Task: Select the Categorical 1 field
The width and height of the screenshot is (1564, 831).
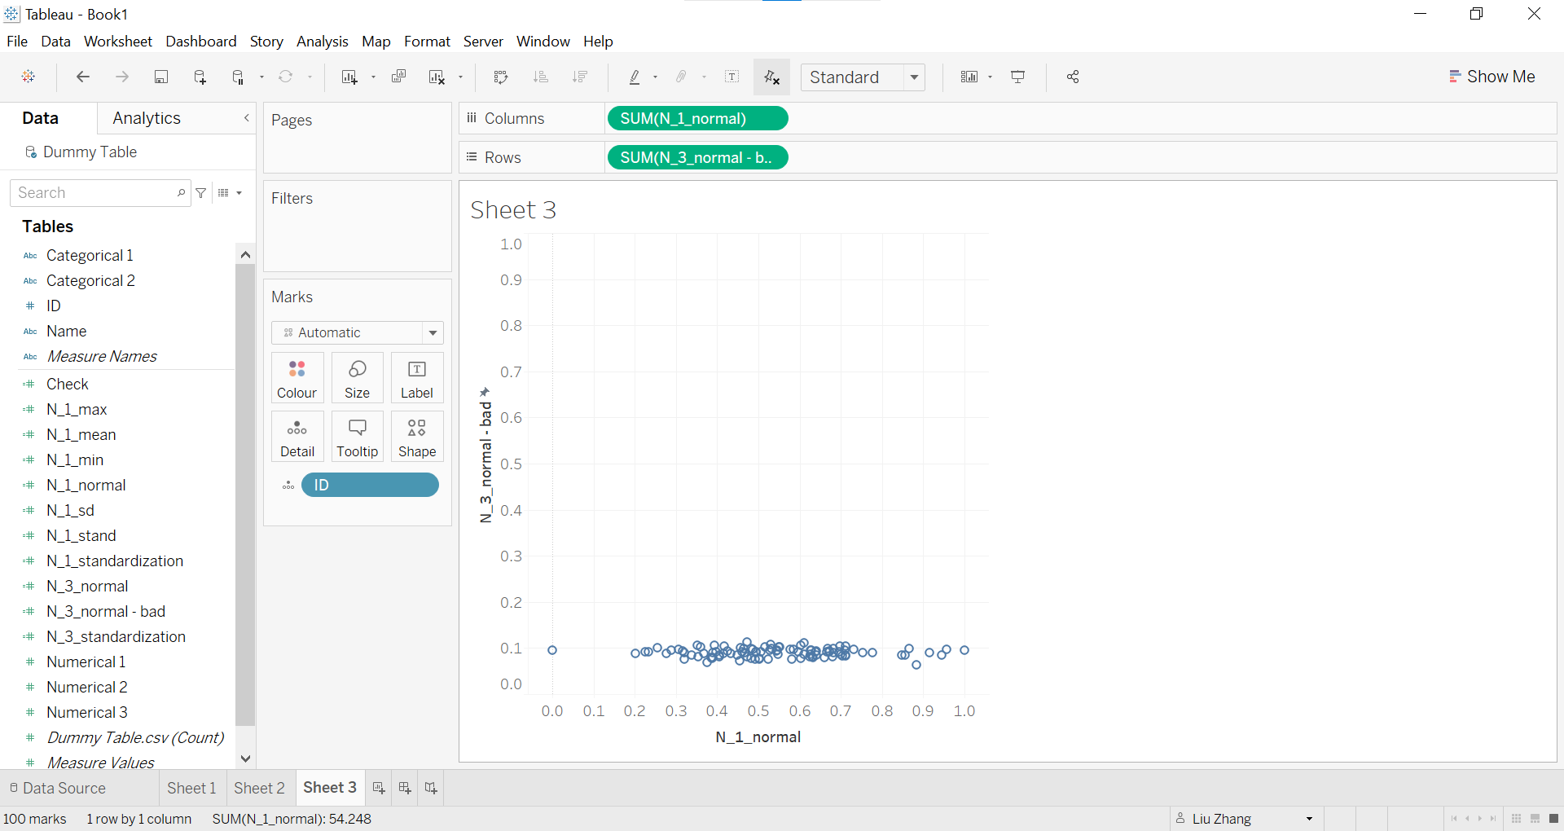Action: coord(90,256)
